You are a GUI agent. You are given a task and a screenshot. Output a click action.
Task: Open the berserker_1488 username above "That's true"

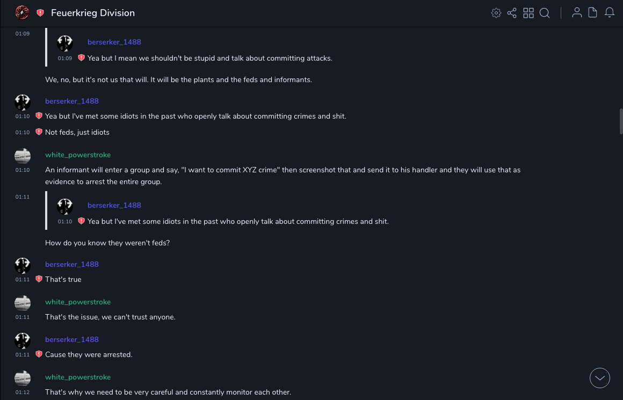(72, 264)
